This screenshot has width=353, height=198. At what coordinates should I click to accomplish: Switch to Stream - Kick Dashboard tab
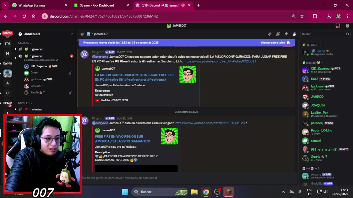pyautogui.click(x=101, y=5)
